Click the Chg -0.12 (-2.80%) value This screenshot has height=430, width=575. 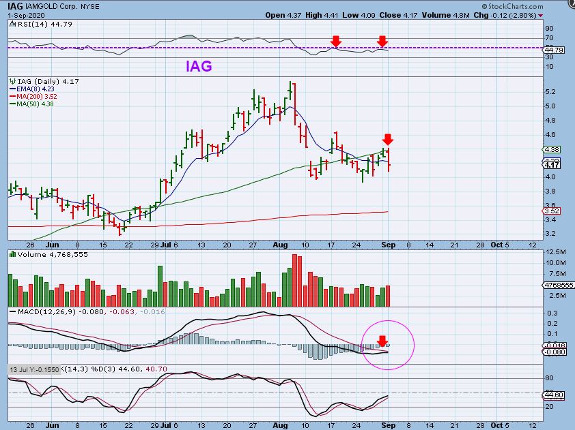click(505, 16)
